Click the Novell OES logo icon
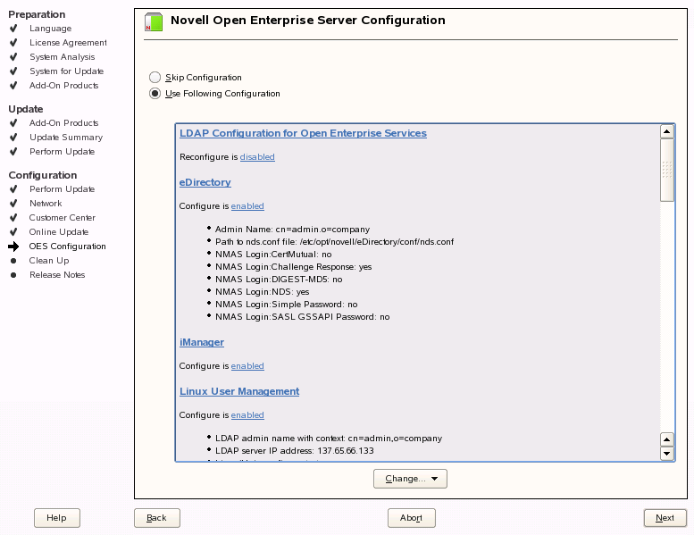This screenshot has width=694, height=535. coord(153,22)
